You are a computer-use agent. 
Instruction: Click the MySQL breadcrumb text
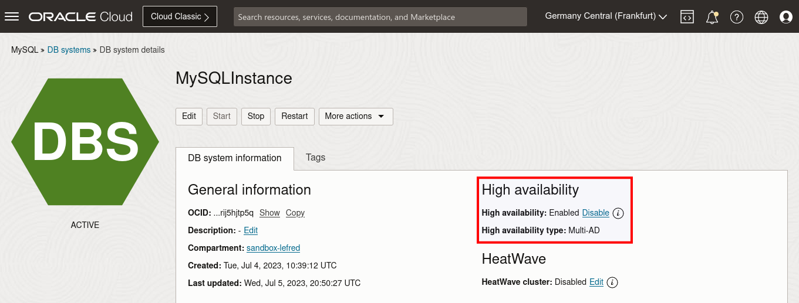(25, 50)
